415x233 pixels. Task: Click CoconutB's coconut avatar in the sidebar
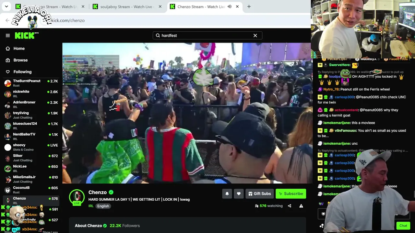point(8,190)
